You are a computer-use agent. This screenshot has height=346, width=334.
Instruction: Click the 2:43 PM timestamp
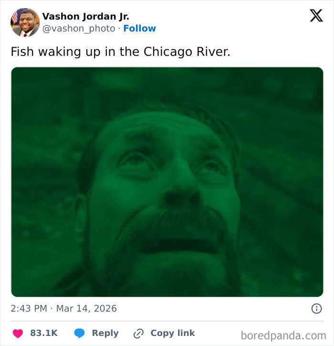(29, 308)
